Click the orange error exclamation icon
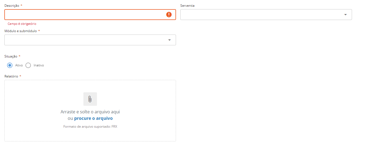The image size is (365, 146). click(x=169, y=15)
